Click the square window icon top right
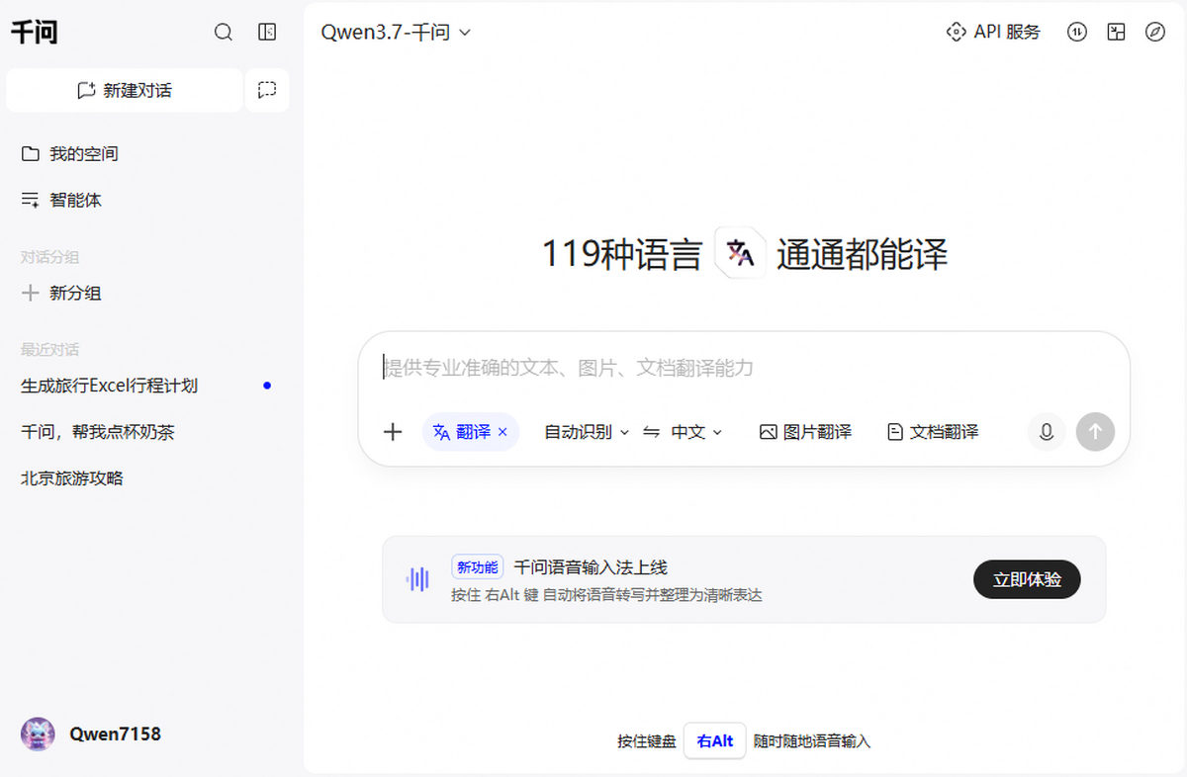Image resolution: width=1187 pixels, height=777 pixels. [x=1117, y=33]
